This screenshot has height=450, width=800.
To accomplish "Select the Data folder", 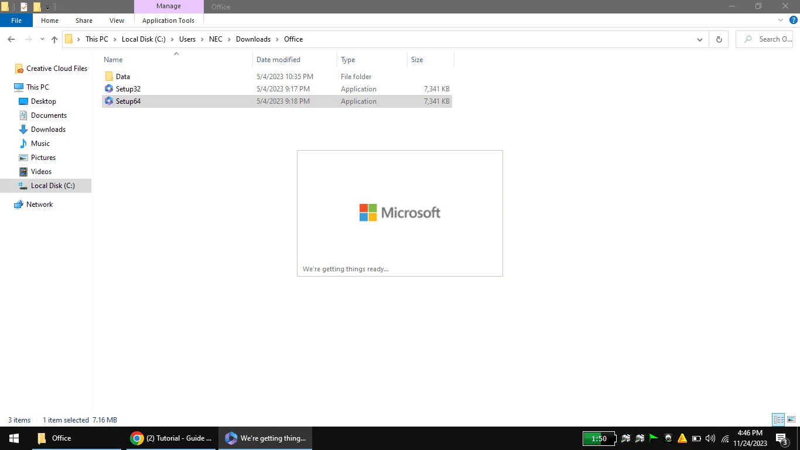I will pos(277,77).
